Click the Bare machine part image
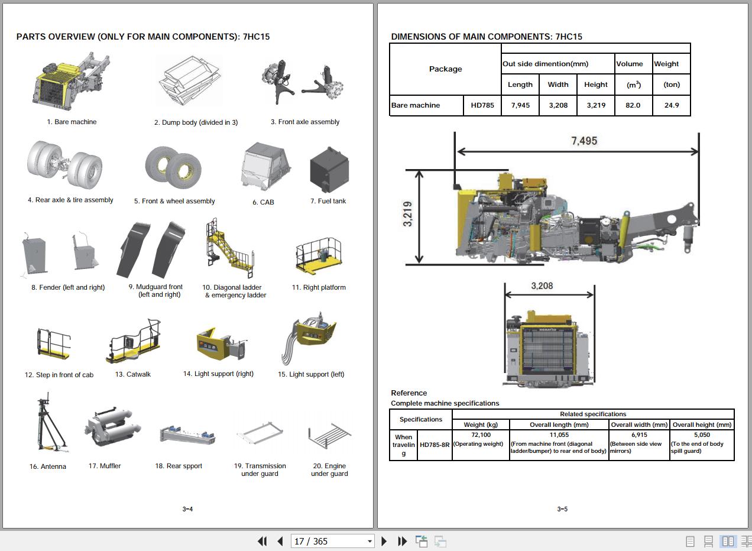This screenshot has width=752, height=551. coord(71,83)
